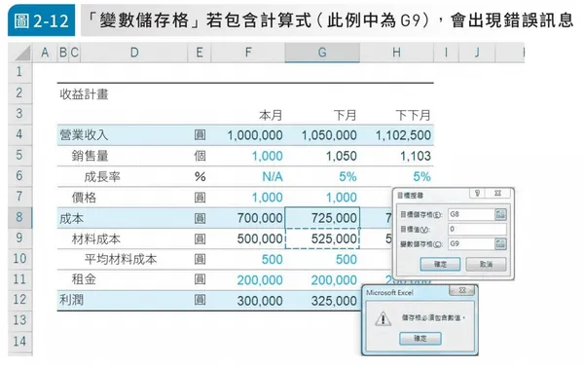Click the cell showing 700,000

pyautogui.click(x=260, y=218)
